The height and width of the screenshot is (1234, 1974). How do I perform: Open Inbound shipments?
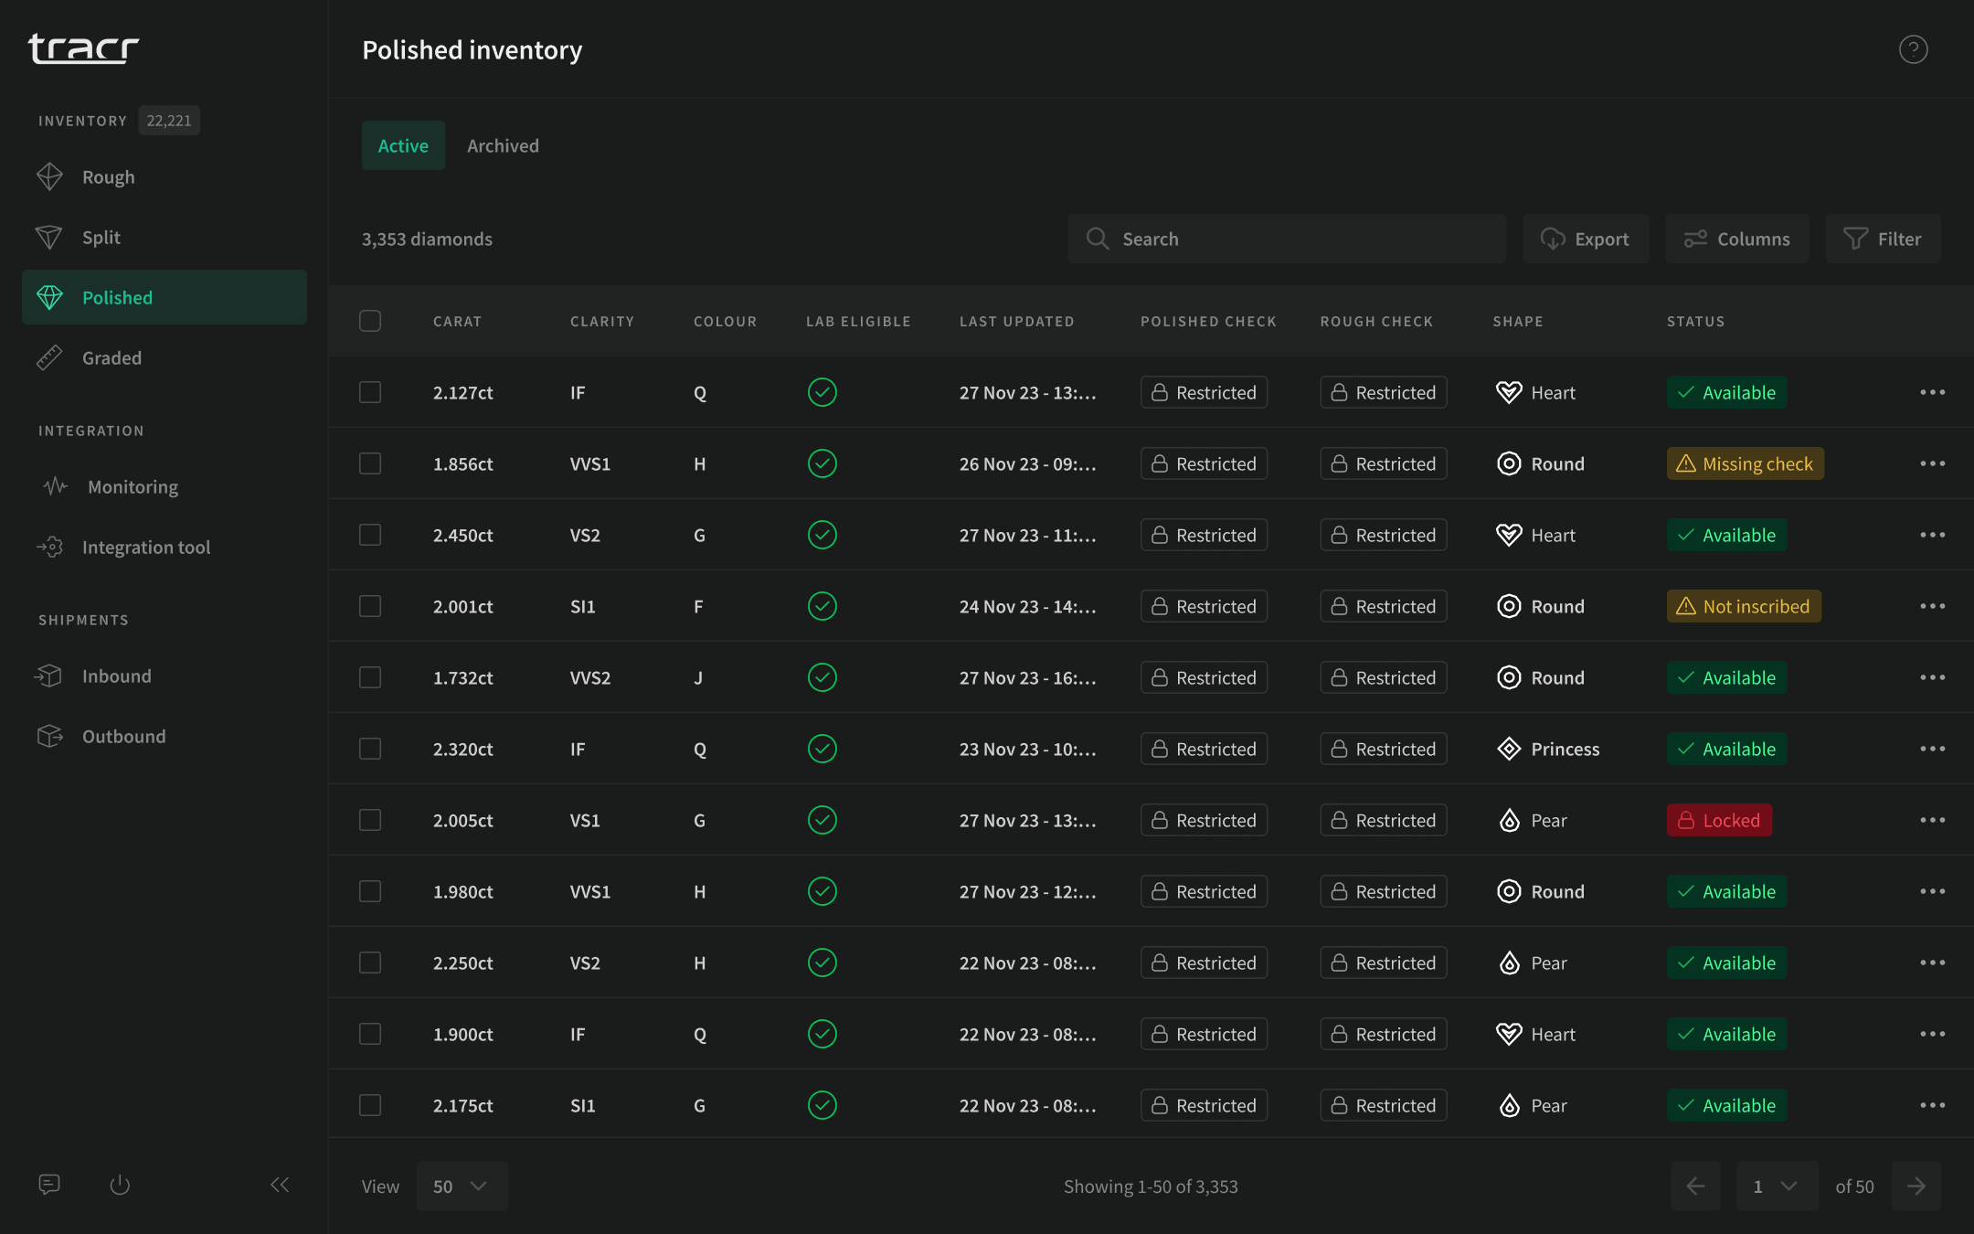tap(164, 676)
